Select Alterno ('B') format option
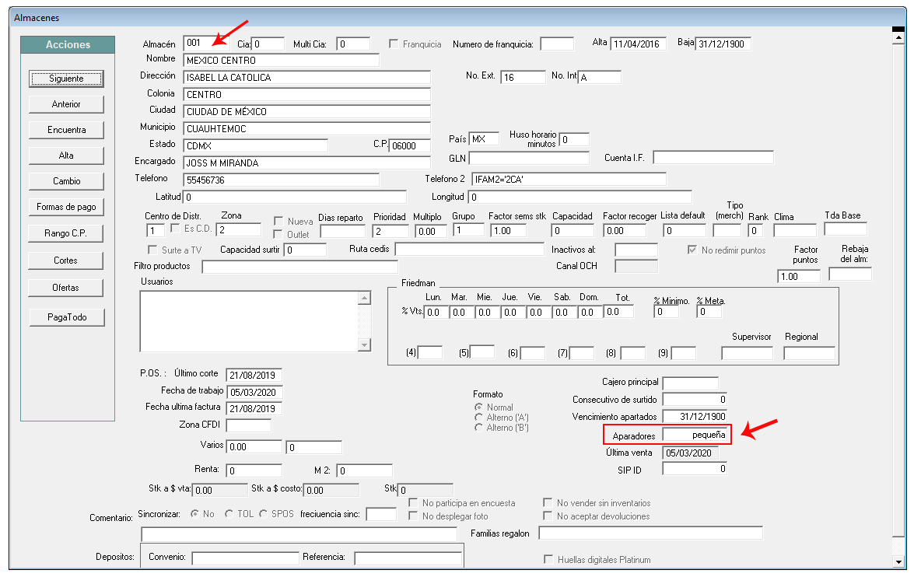This screenshot has height=577, width=914. click(x=479, y=427)
